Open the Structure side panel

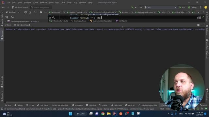[x=2, y=96]
